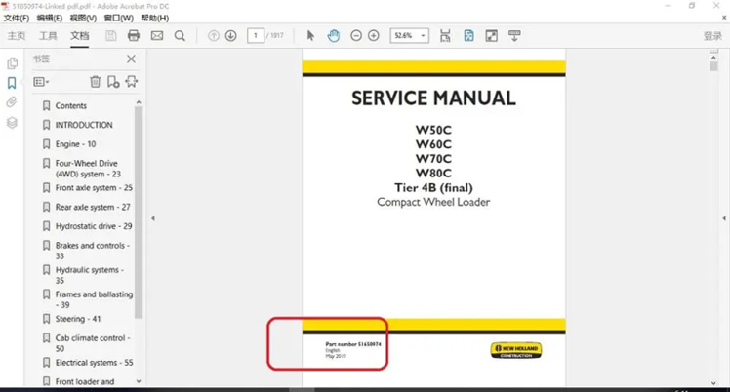
Task: Go to next page arrow
Action: tap(231, 36)
